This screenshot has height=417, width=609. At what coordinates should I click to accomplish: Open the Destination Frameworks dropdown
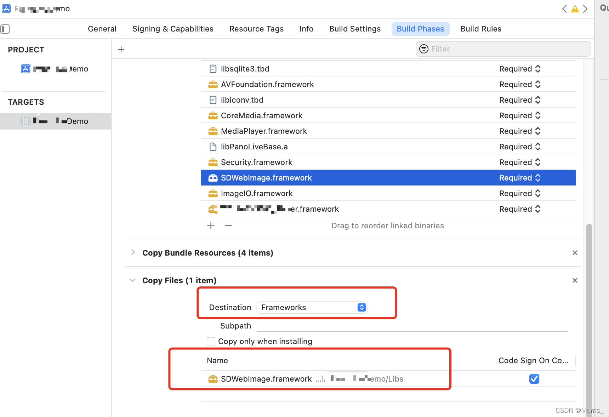[312, 307]
